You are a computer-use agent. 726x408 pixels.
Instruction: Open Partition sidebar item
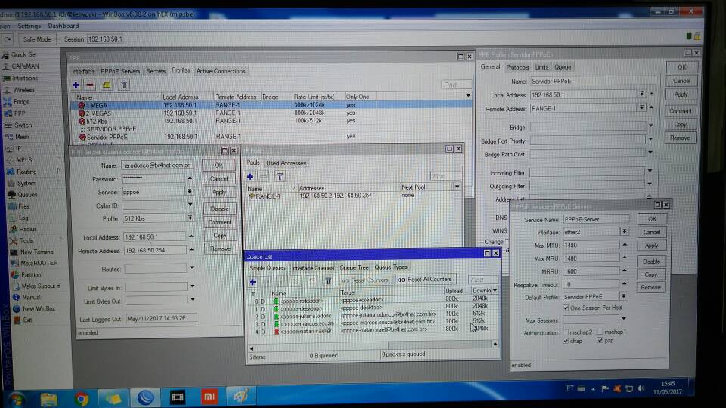31,275
